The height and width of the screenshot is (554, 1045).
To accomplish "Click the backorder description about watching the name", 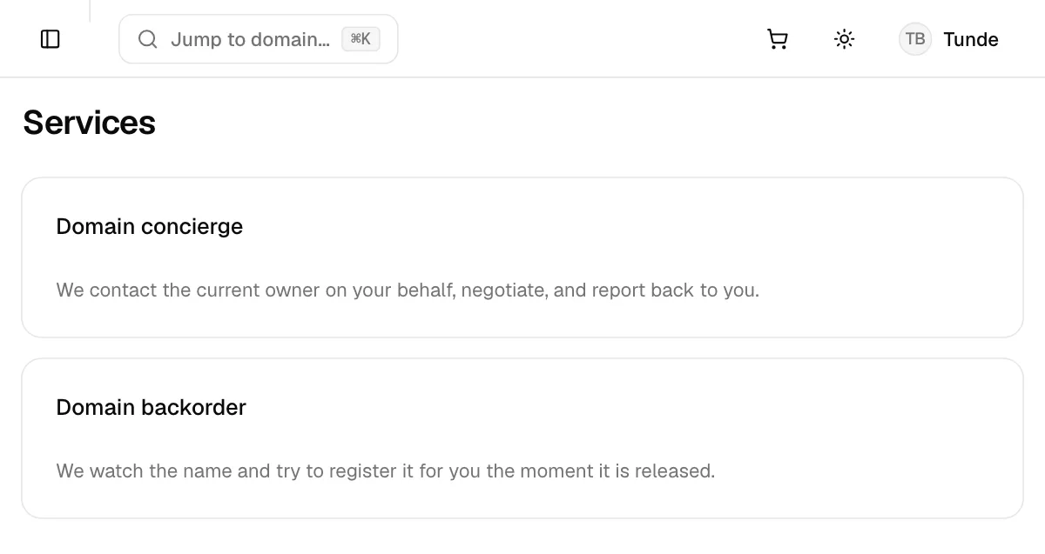I will [x=386, y=471].
